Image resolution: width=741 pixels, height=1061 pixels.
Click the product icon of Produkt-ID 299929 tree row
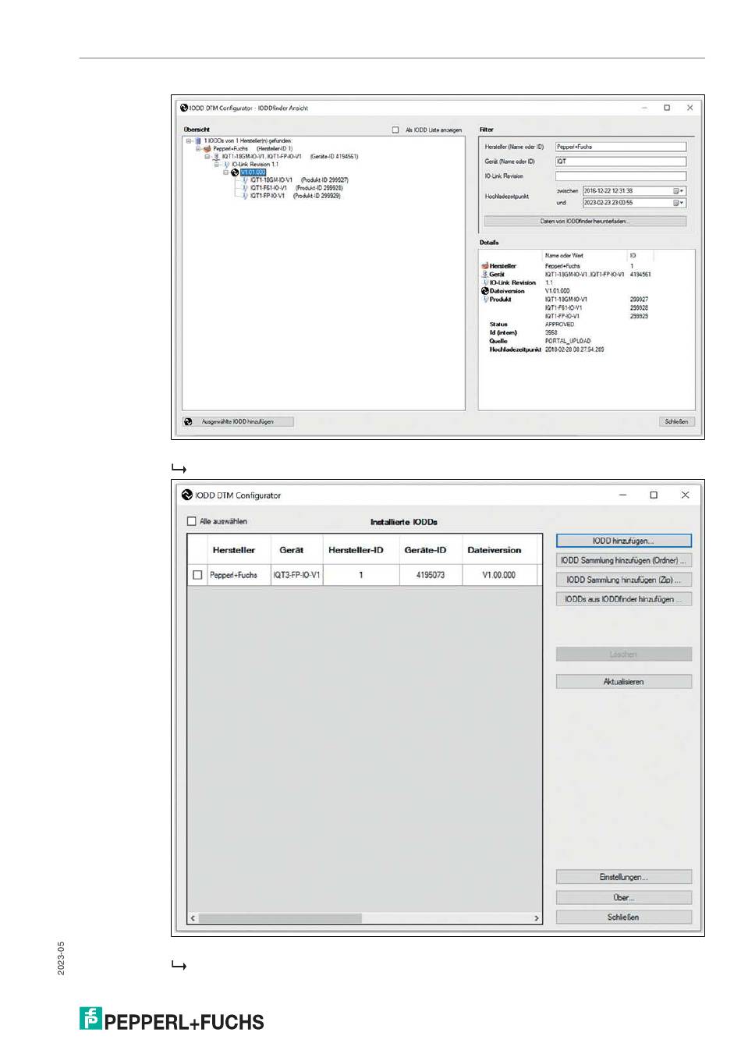coord(245,196)
